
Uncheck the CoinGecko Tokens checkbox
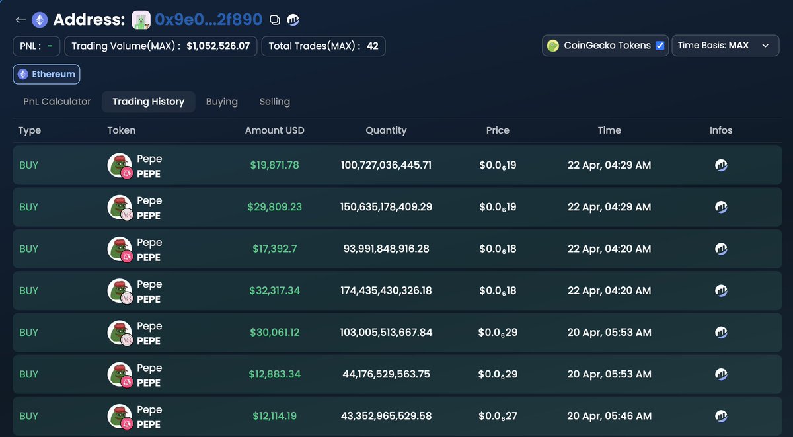[x=659, y=45]
